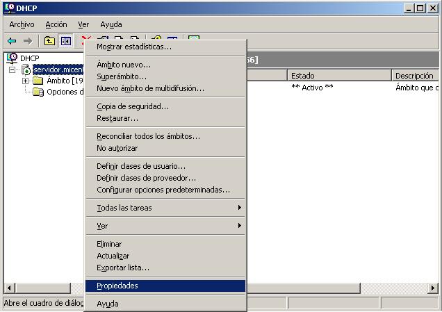The height and width of the screenshot is (312, 442).
Task: Expand the Ámbito tree node
Action: coord(25,81)
